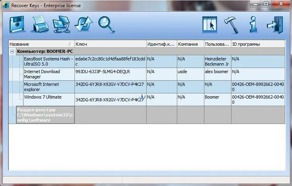The width and height of the screenshot is (292, 186).
Task: Sort by the Название column header
Action: tap(41, 44)
